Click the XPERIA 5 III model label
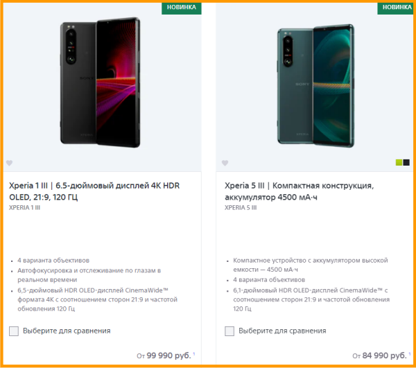Image resolution: width=416 pixels, height=368 pixels. 241,208
